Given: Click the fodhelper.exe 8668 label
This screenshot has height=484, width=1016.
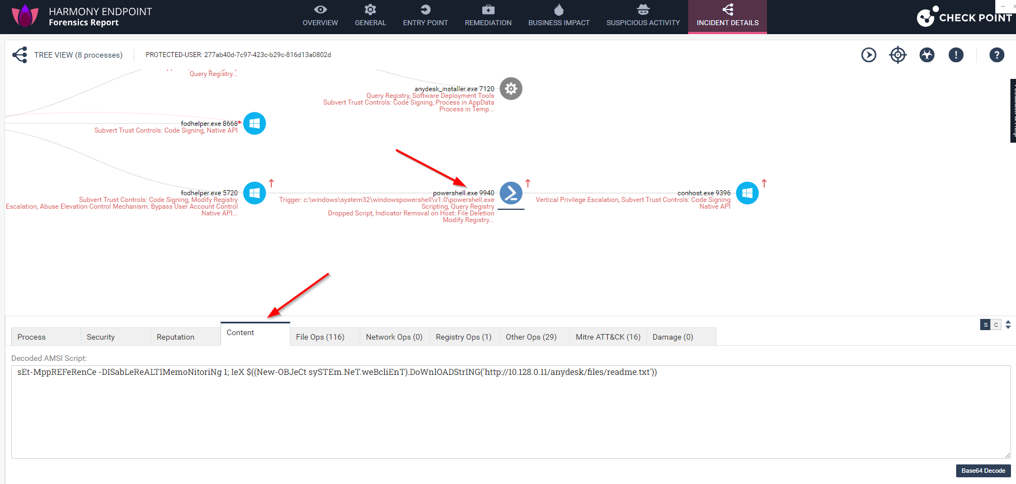Looking at the screenshot, I should click(209, 124).
